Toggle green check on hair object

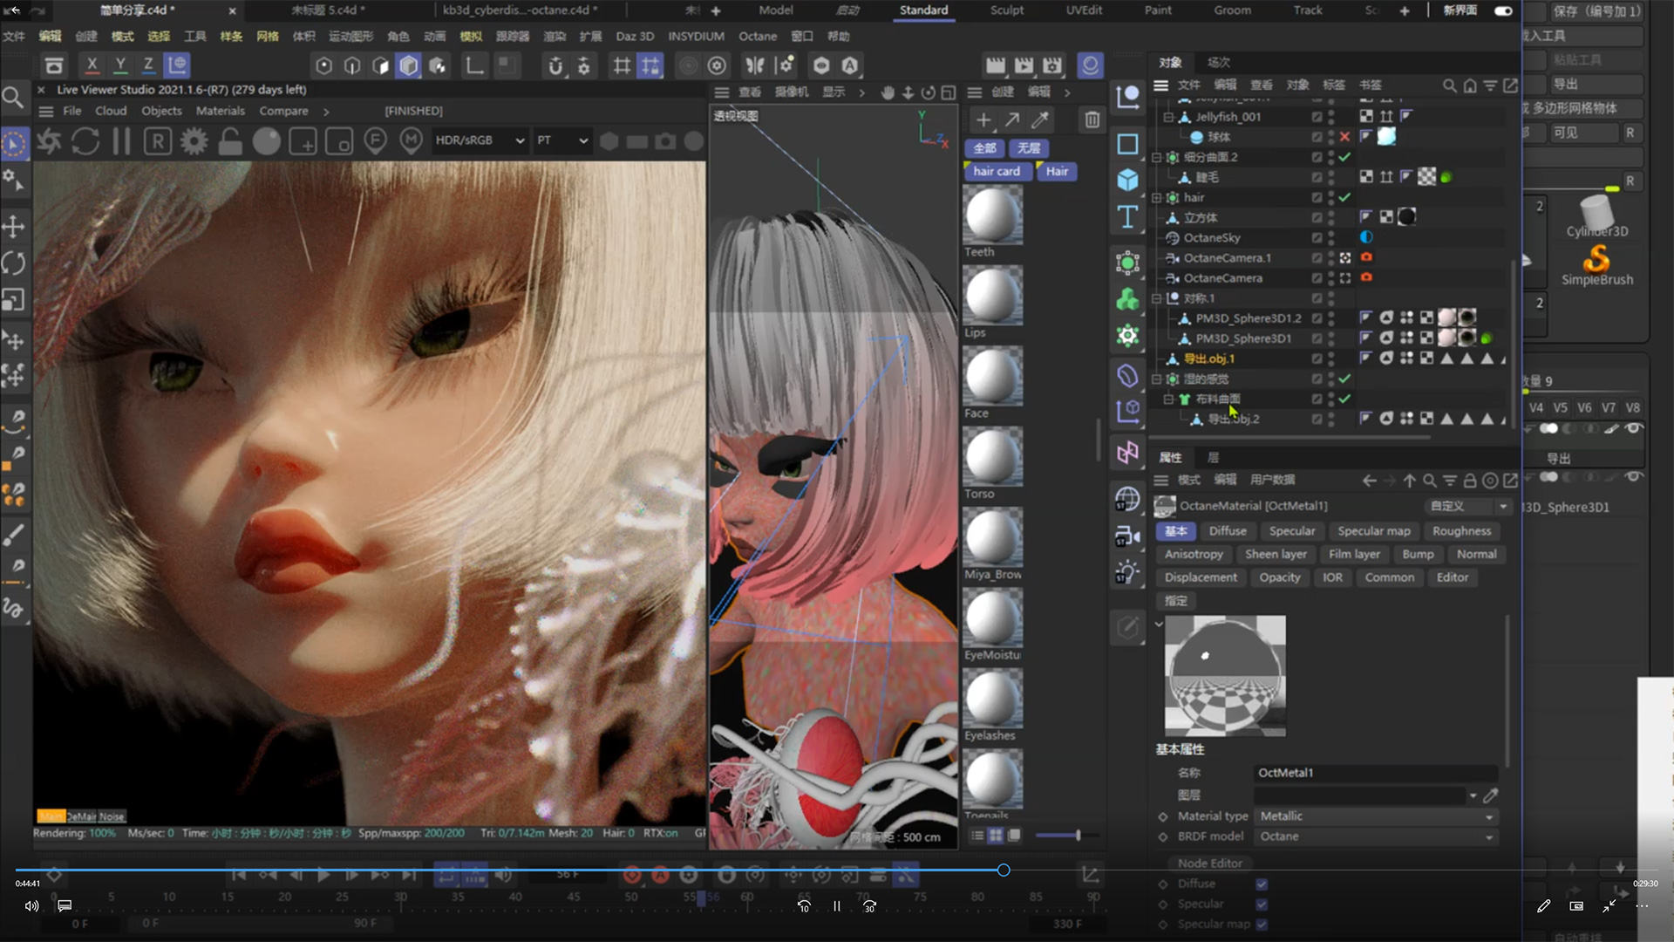point(1344,198)
